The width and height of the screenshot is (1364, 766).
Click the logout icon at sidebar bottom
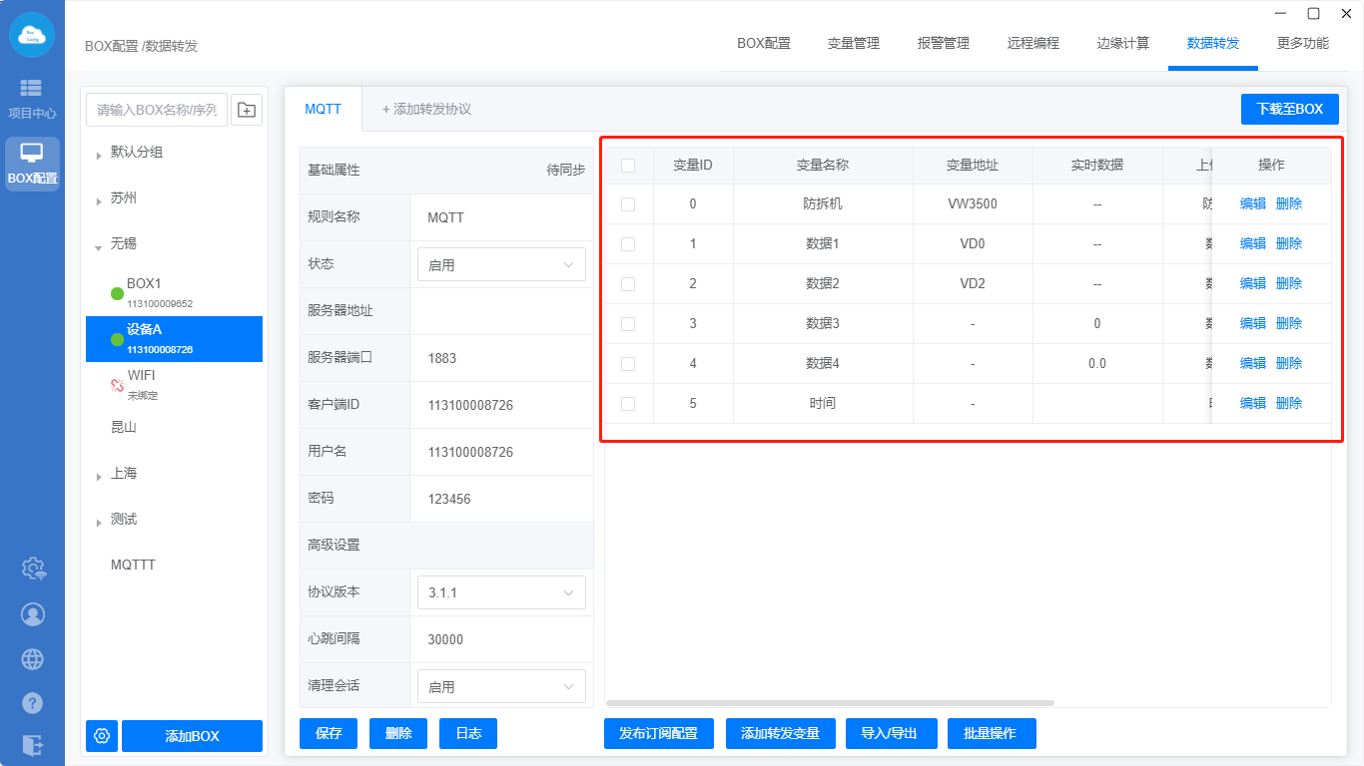33,745
